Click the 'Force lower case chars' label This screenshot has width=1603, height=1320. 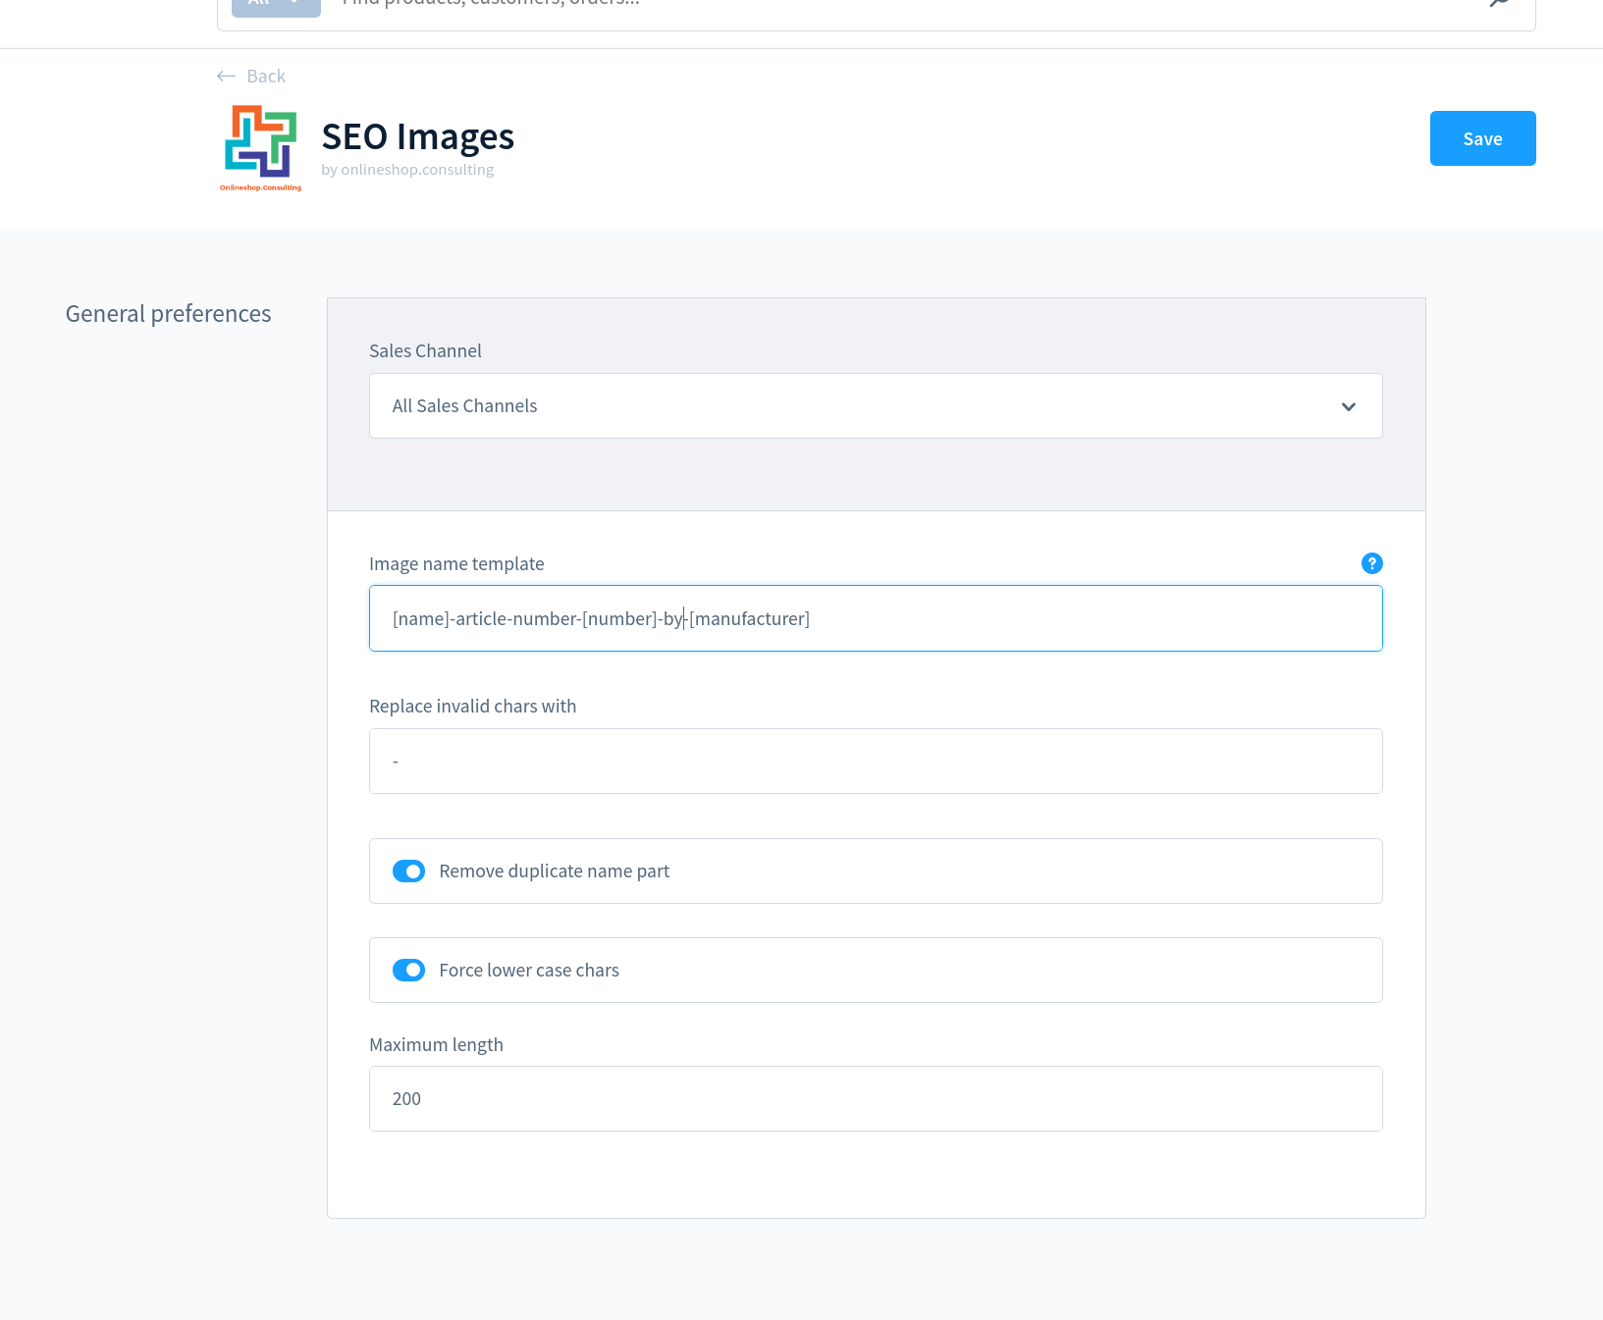529,971
